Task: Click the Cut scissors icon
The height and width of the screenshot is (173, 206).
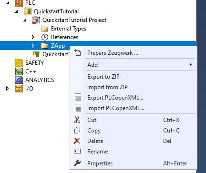Action: [x=77, y=120]
